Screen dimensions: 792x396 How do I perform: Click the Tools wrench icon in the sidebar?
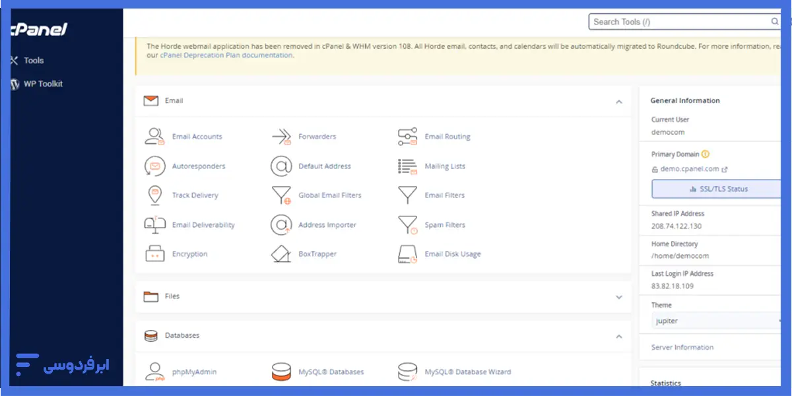pyautogui.click(x=15, y=61)
